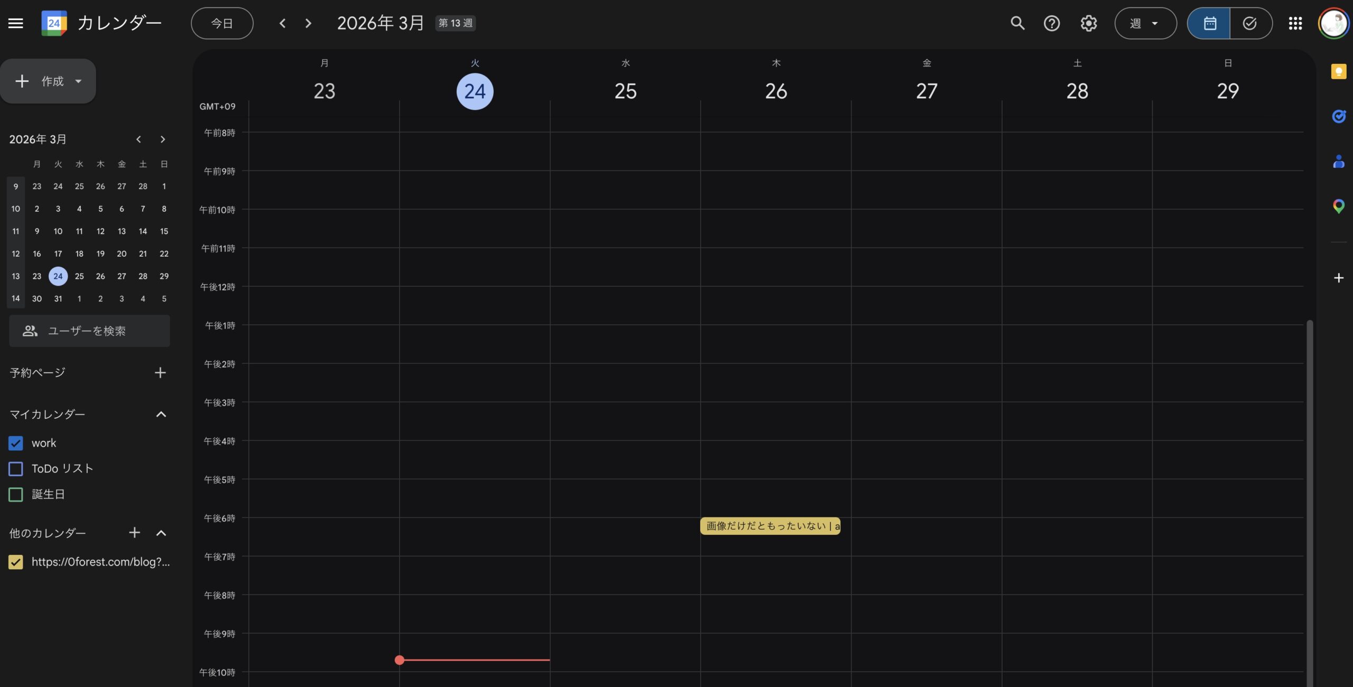Open the settings gear menu
This screenshot has height=687, width=1353.
[x=1088, y=23]
